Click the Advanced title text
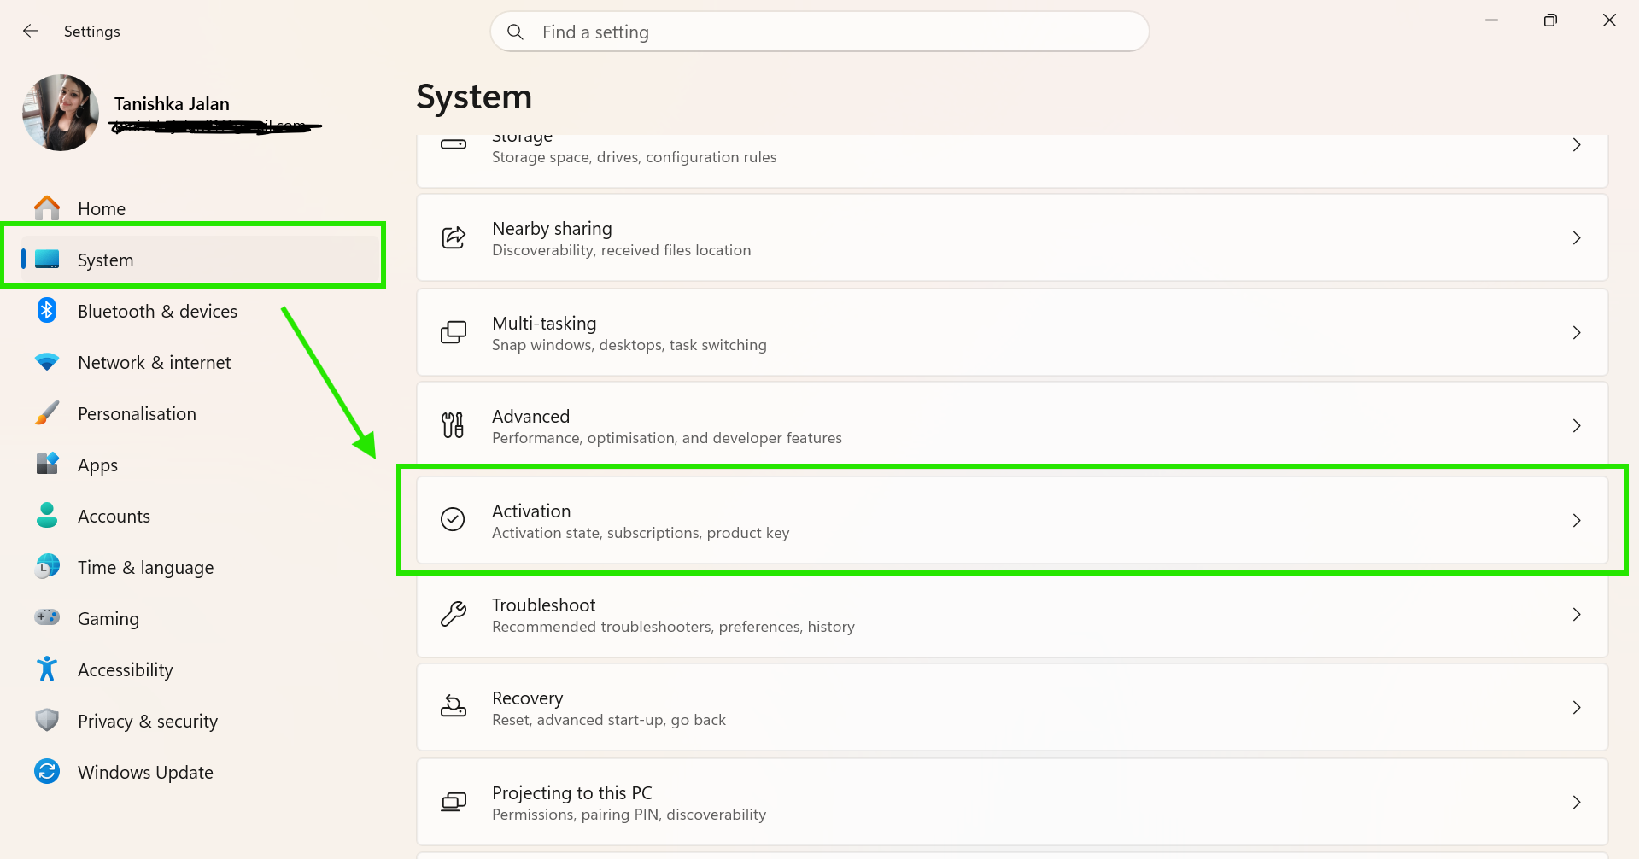1639x859 pixels. click(530, 416)
